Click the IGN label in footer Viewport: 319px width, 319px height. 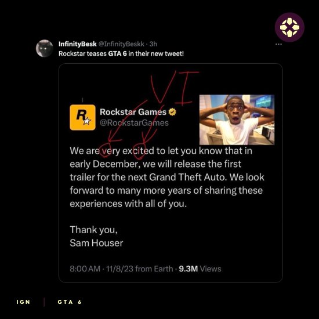click(x=23, y=302)
